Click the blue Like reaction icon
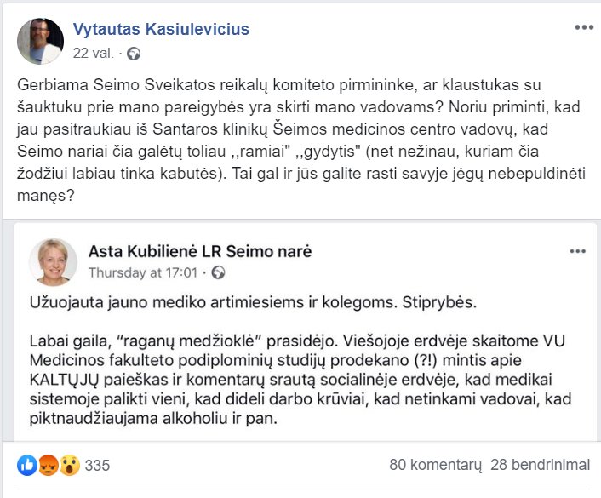 click(x=27, y=466)
